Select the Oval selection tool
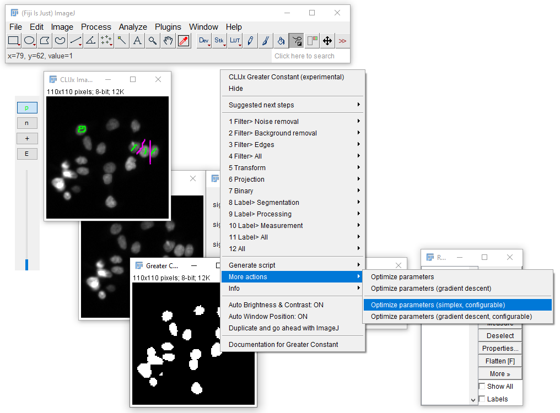560x413 pixels. tap(29, 41)
